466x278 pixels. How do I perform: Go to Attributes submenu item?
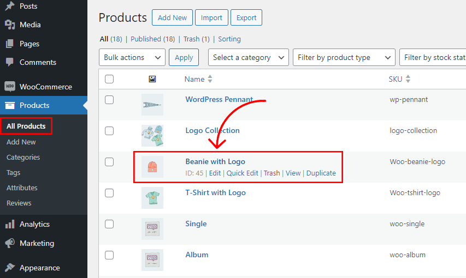pos(22,188)
